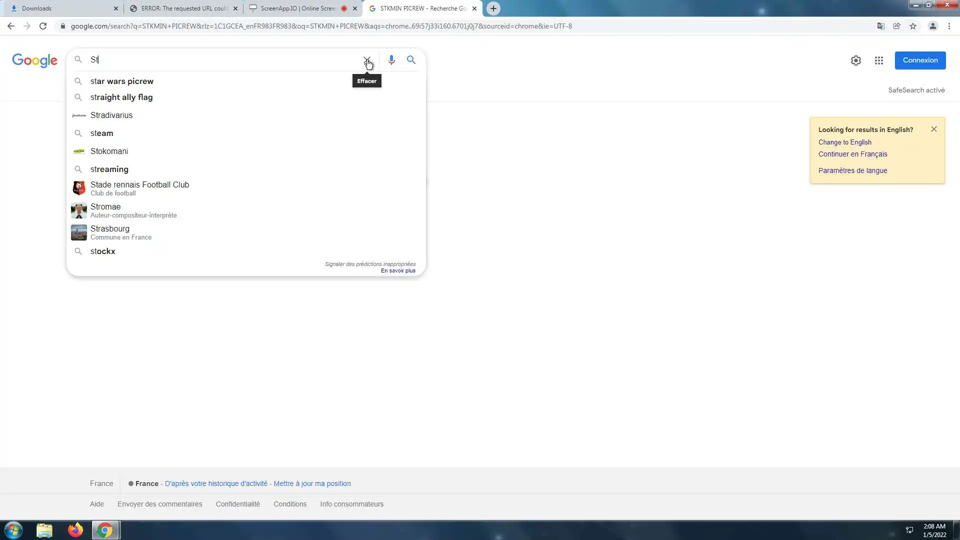960x540 pixels.
Task: Select the "star wars picrew" suggestion
Action: tap(122, 81)
